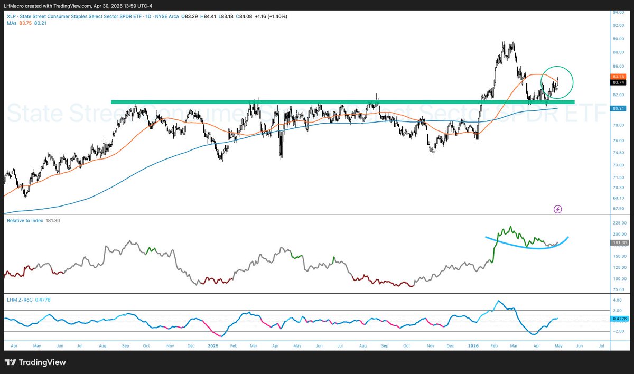Select the 2026 label on the time axis

pos(473,345)
